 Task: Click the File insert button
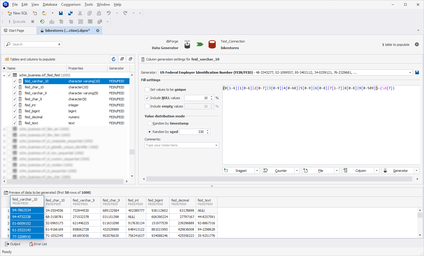tap(318, 170)
